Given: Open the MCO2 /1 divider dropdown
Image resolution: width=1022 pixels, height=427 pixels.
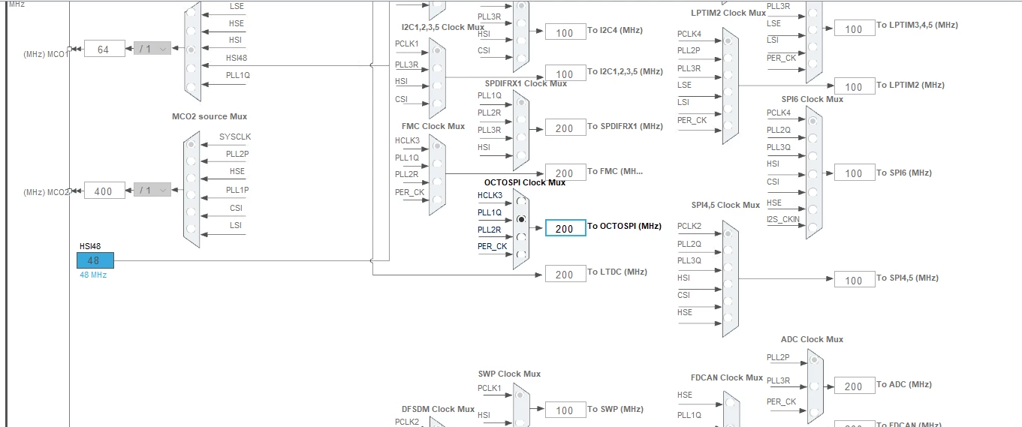Looking at the screenshot, I should (152, 190).
